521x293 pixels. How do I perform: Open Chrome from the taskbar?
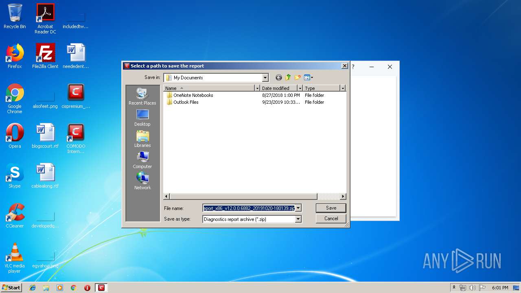74,288
